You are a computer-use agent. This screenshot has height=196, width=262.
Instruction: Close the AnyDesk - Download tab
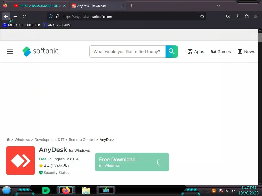click(x=122, y=6)
